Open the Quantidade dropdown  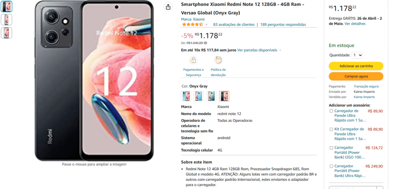pyautogui.click(x=357, y=55)
